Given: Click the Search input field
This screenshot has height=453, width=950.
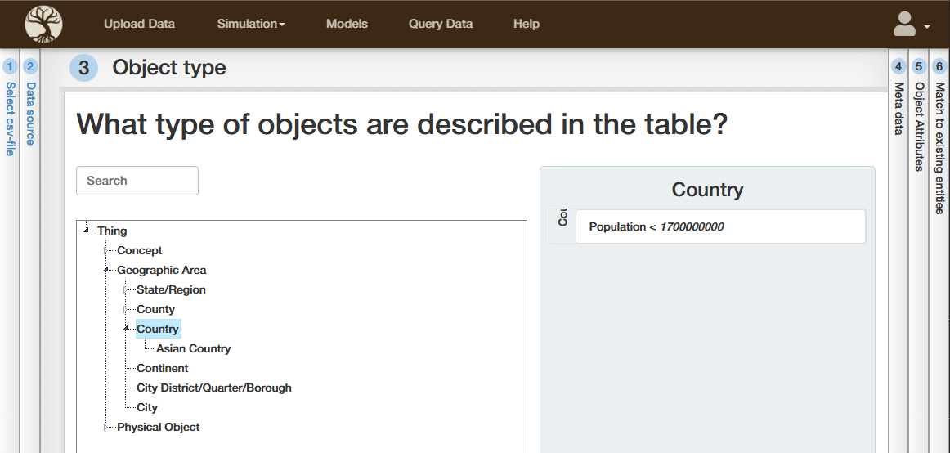Looking at the screenshot, I should [137, 181].
